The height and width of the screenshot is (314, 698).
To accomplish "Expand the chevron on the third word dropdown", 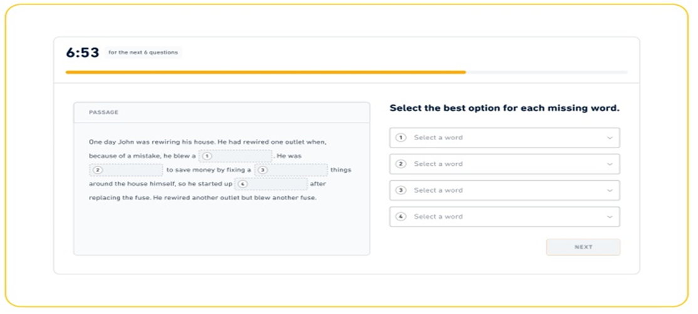I will (610, 191).
